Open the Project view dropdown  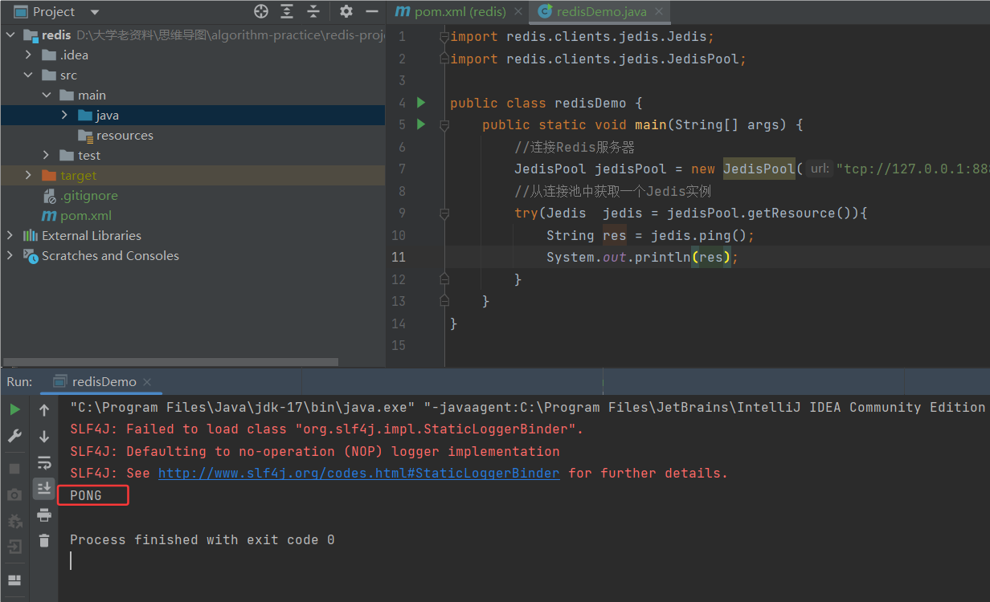[x=95, y=12]
